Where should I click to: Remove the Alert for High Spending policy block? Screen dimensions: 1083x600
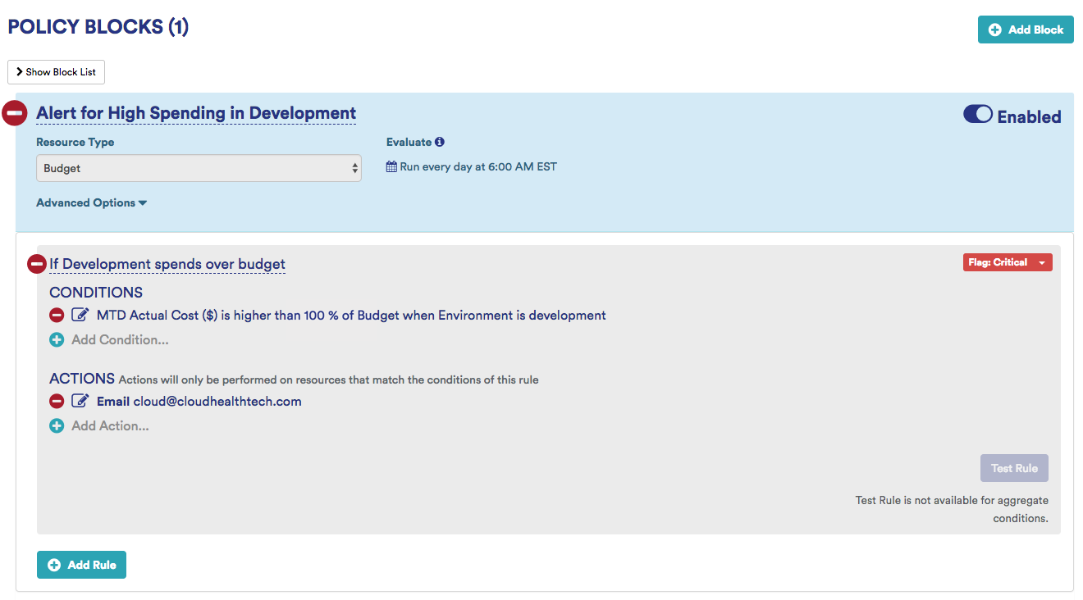point(15,113)
